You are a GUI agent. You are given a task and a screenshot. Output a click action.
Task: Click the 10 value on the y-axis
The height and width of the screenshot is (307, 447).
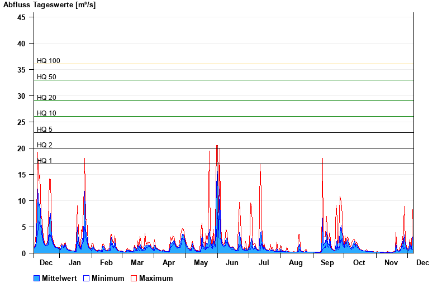[x=22, y=201]
